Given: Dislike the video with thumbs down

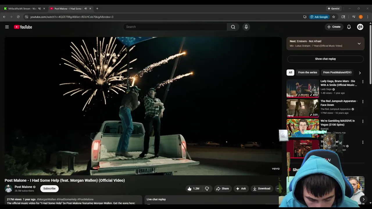Looking at the screenshot, I should [207, 189].
